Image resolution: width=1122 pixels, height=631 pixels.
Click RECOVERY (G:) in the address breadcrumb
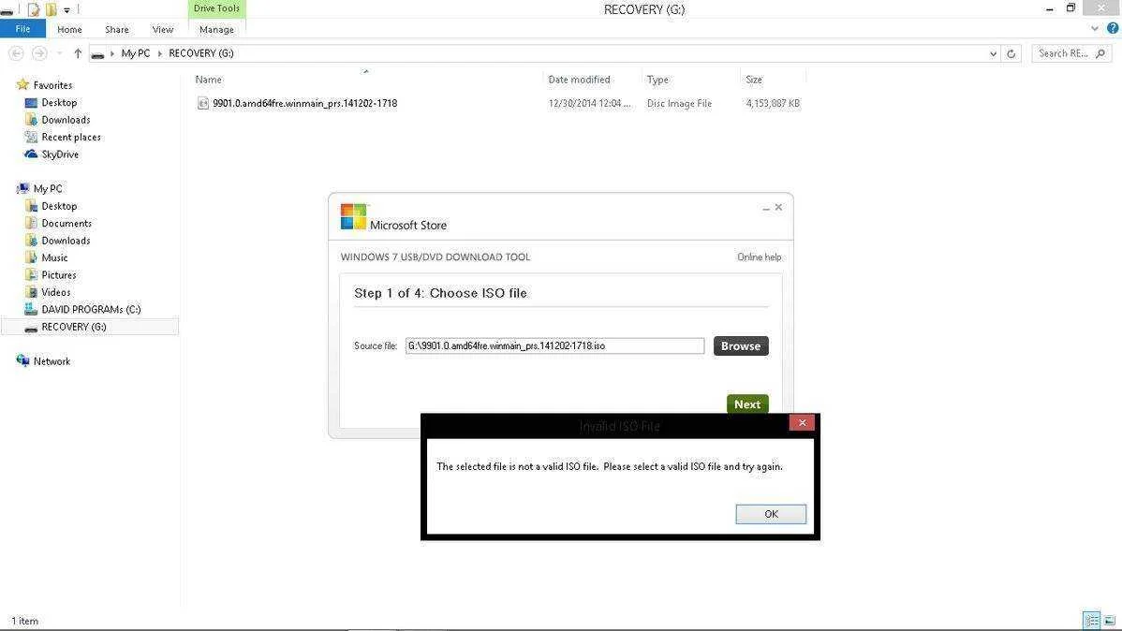coord(201,53)
